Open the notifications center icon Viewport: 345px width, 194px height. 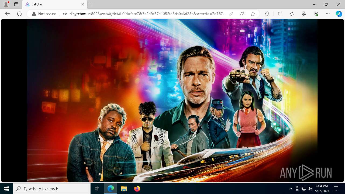pyautogui.click(x=336, y=189)
